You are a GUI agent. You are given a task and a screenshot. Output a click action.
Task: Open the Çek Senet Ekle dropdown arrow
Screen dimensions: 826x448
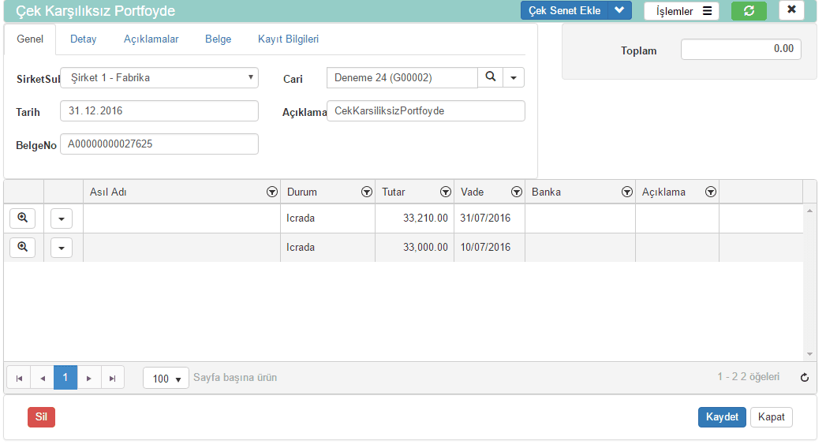620,10
